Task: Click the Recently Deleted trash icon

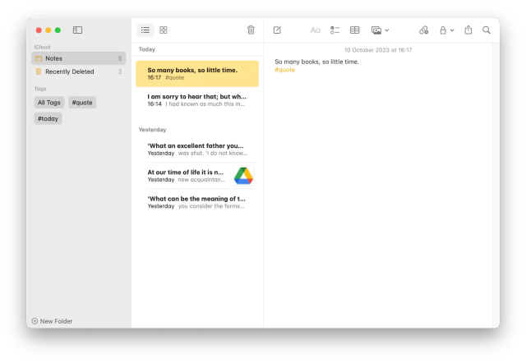Action: tap(39, 71)
